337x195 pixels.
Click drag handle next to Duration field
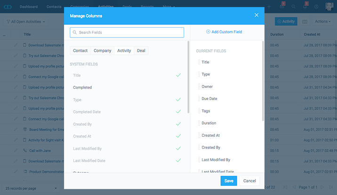pyautogui.click(x=199, y=123)
